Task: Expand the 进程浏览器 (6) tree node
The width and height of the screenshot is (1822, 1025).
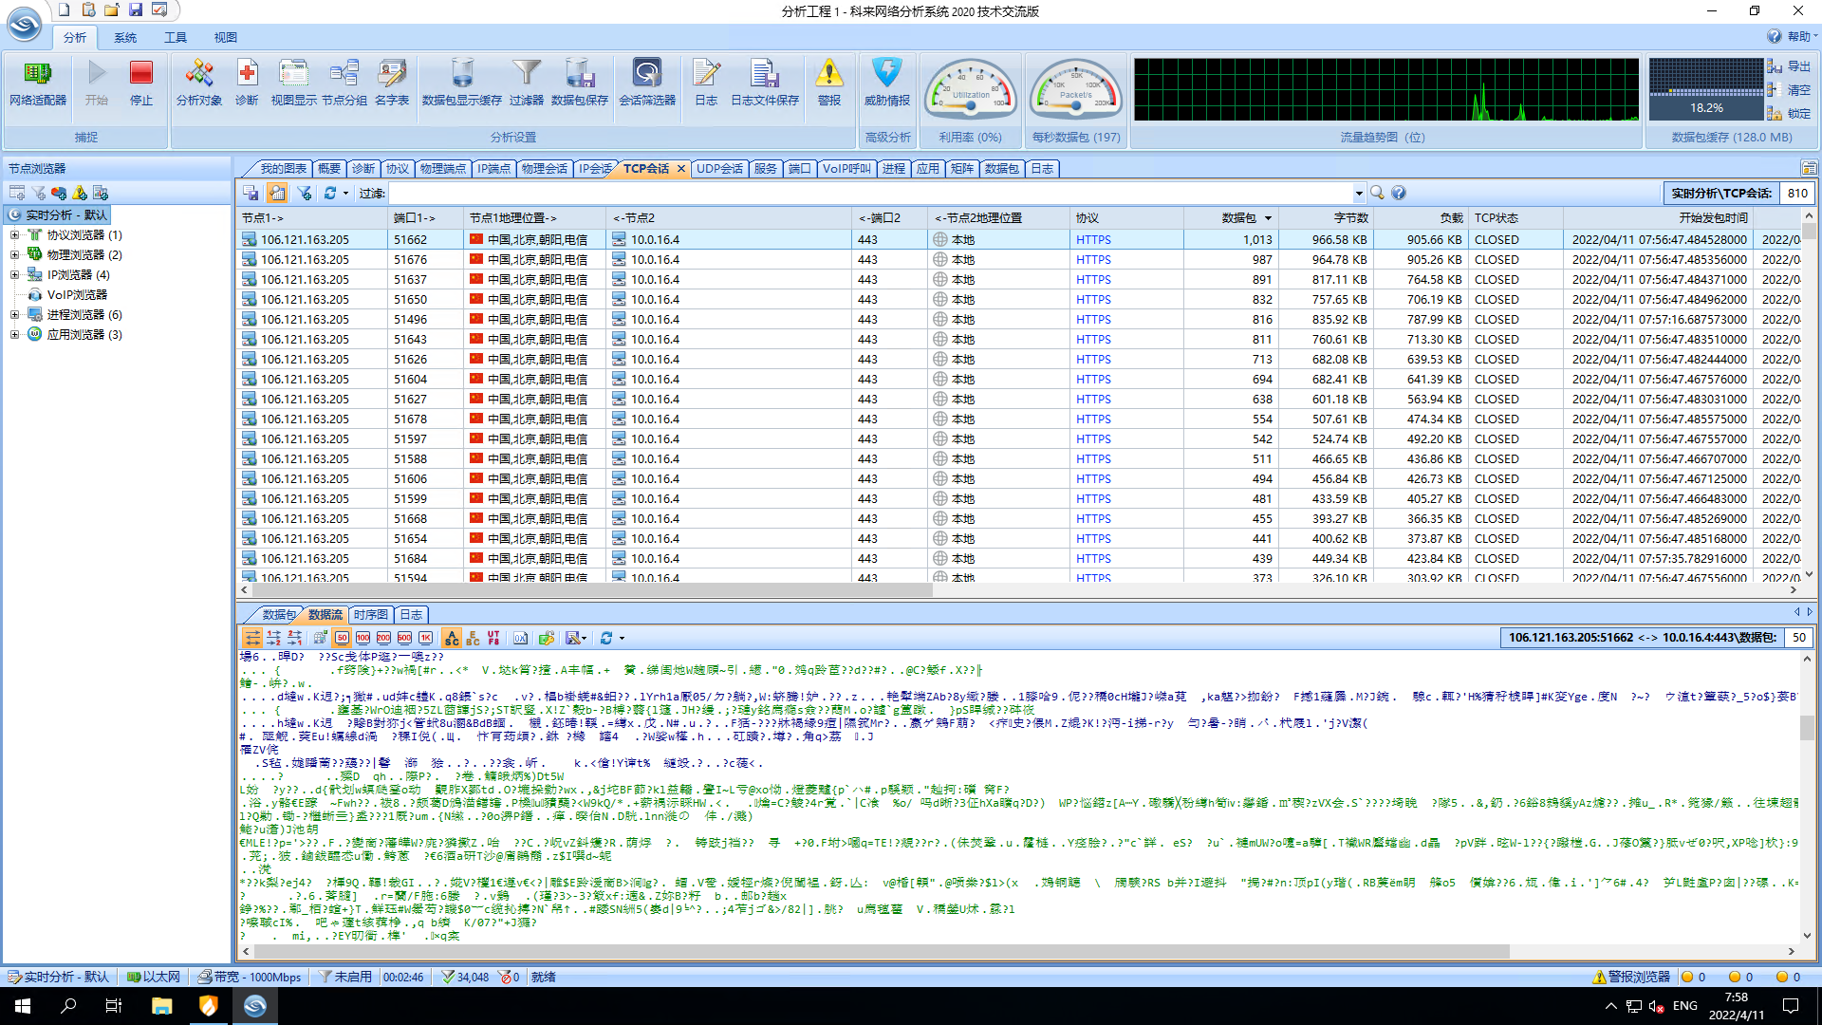Action: 14,315
